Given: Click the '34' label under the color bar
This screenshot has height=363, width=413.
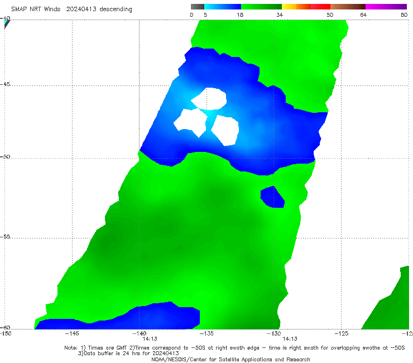Looking at the screenshot, I should pyautogui.click(x=280, y=15).
